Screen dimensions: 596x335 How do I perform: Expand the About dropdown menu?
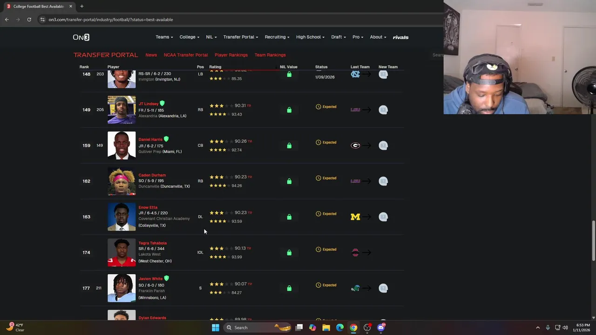coord(378,37)
